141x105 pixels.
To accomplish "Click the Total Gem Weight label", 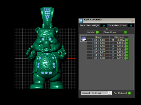I will tap(90, 25).
